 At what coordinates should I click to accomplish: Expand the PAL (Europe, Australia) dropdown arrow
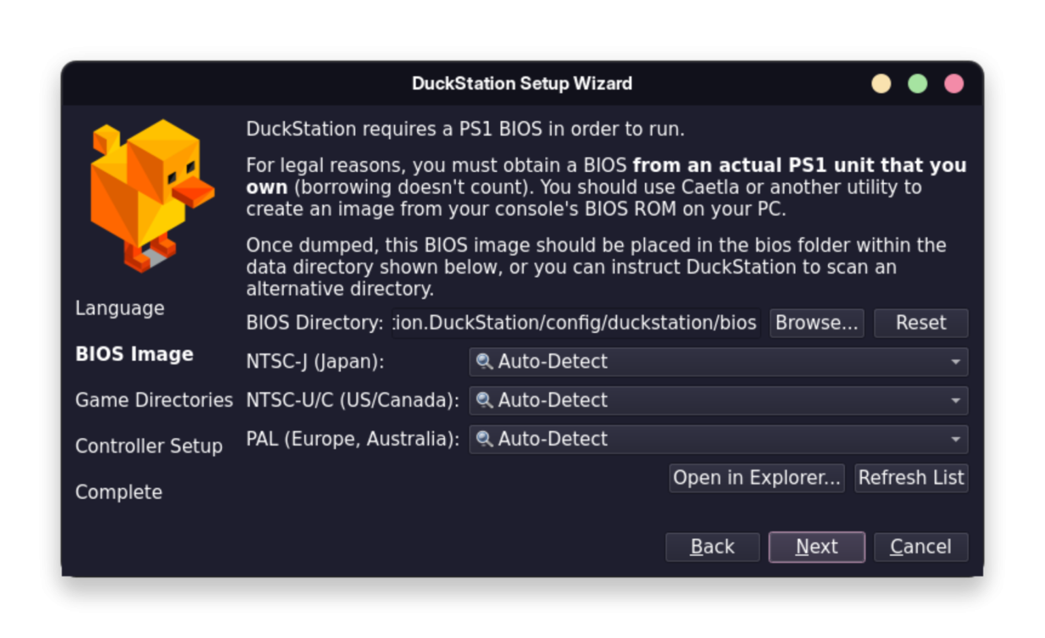pos(955,439)
